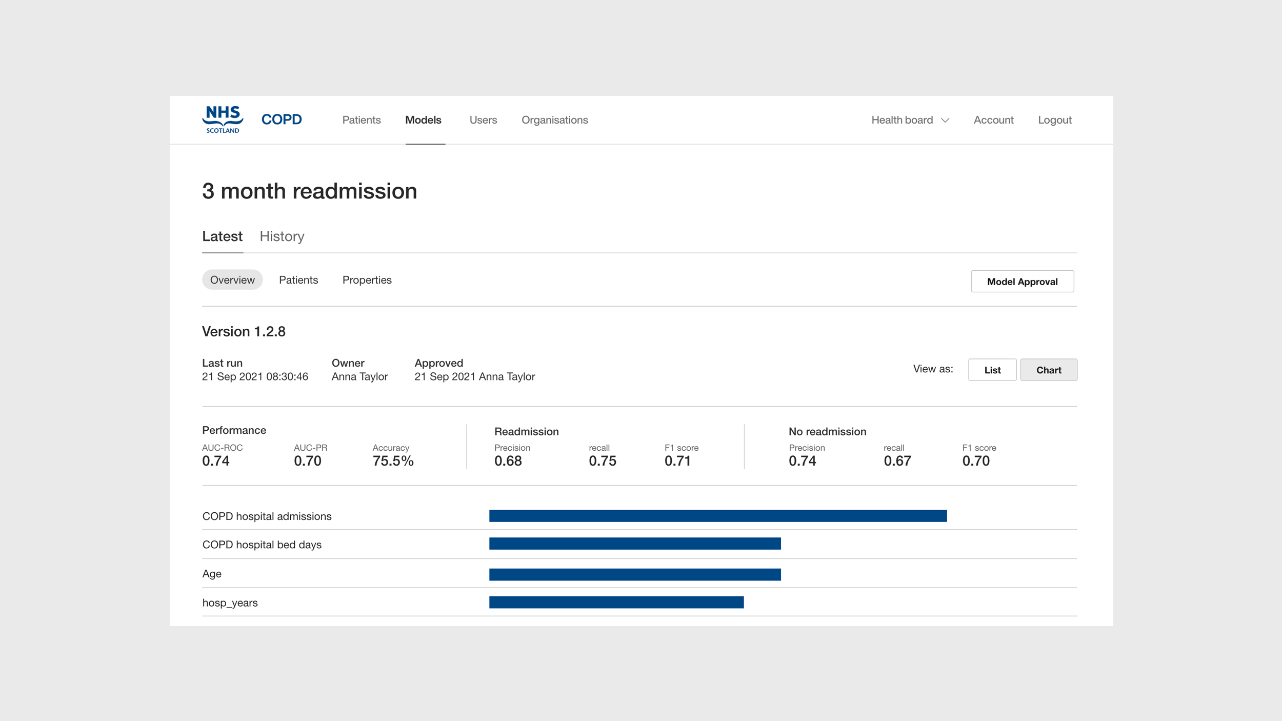Screen dimensions: 1282x721
Task: Open the Health board dropdown
Action: coord(903,119)
